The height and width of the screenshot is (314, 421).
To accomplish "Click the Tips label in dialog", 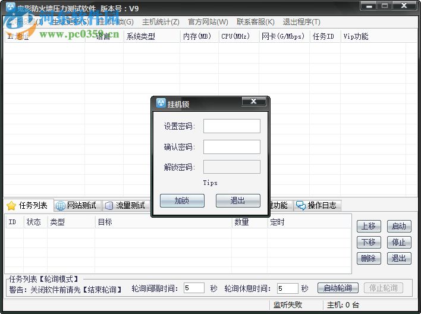I will tap(211, 183).
